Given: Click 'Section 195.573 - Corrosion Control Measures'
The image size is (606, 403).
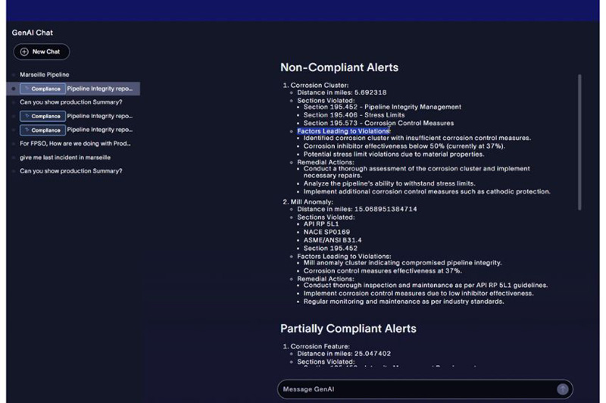Looking at the screenshot, I should pos(378,123).
